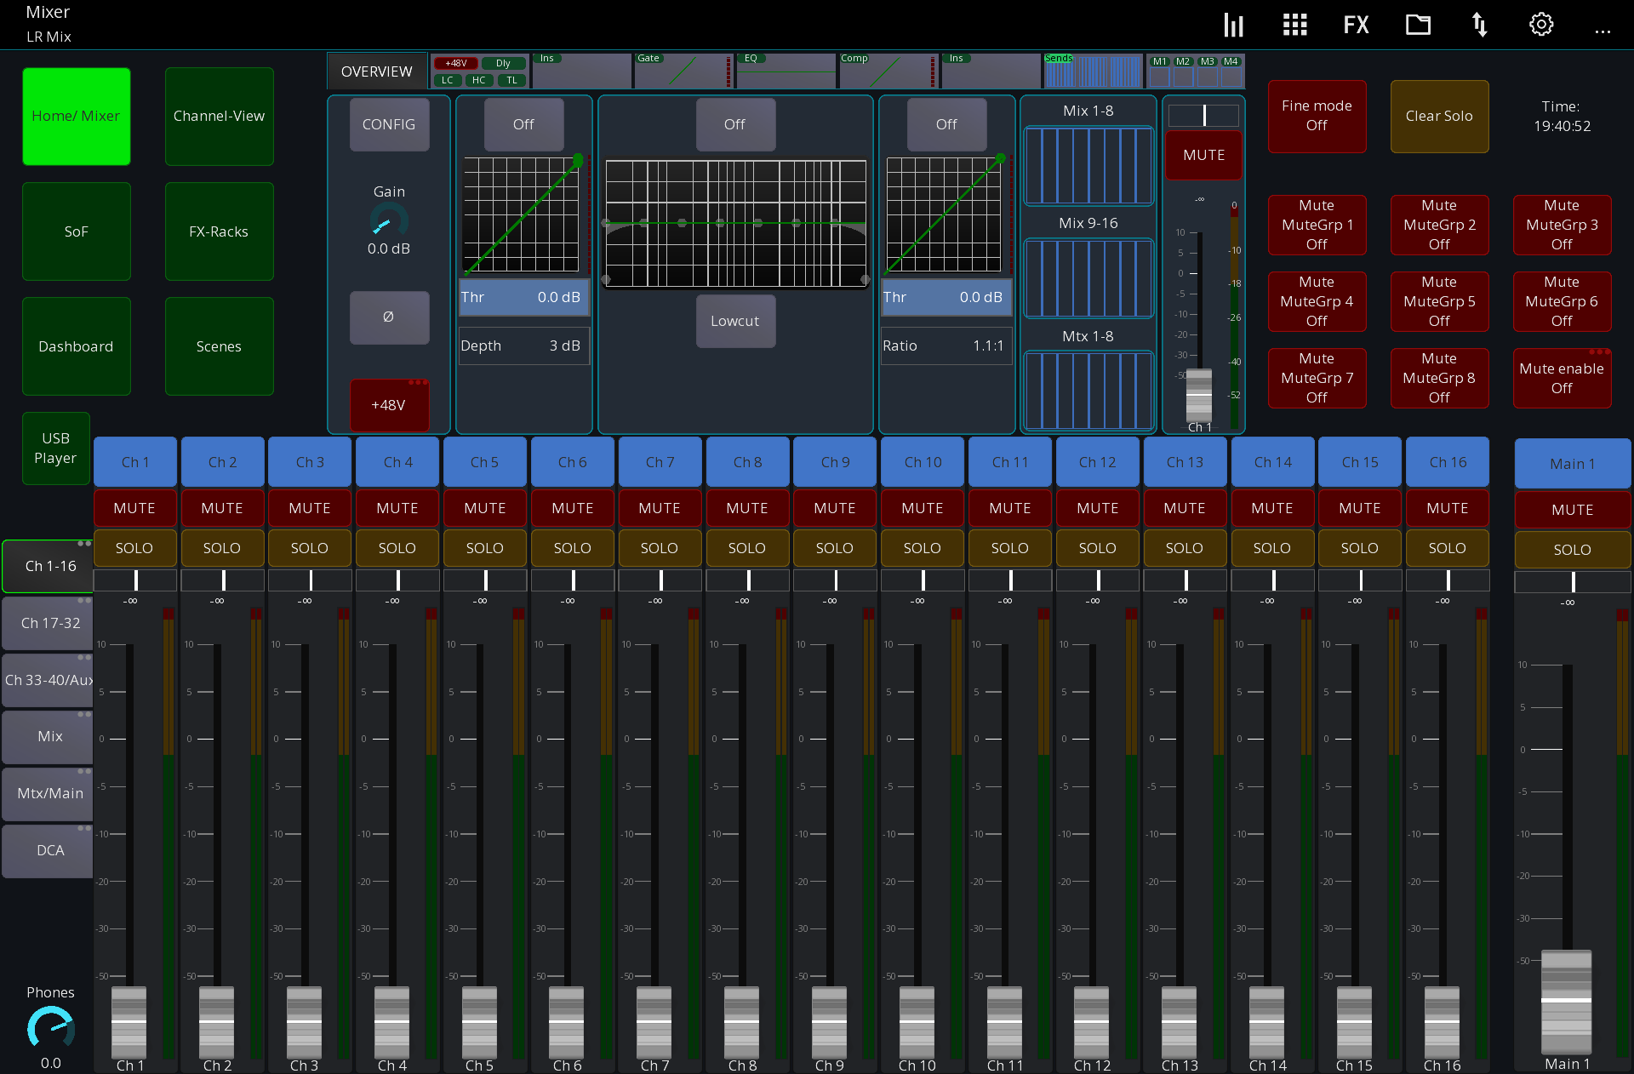Click the Phones level knob
This screenshot has height=1074, width=1634.
pos(50,1027)
